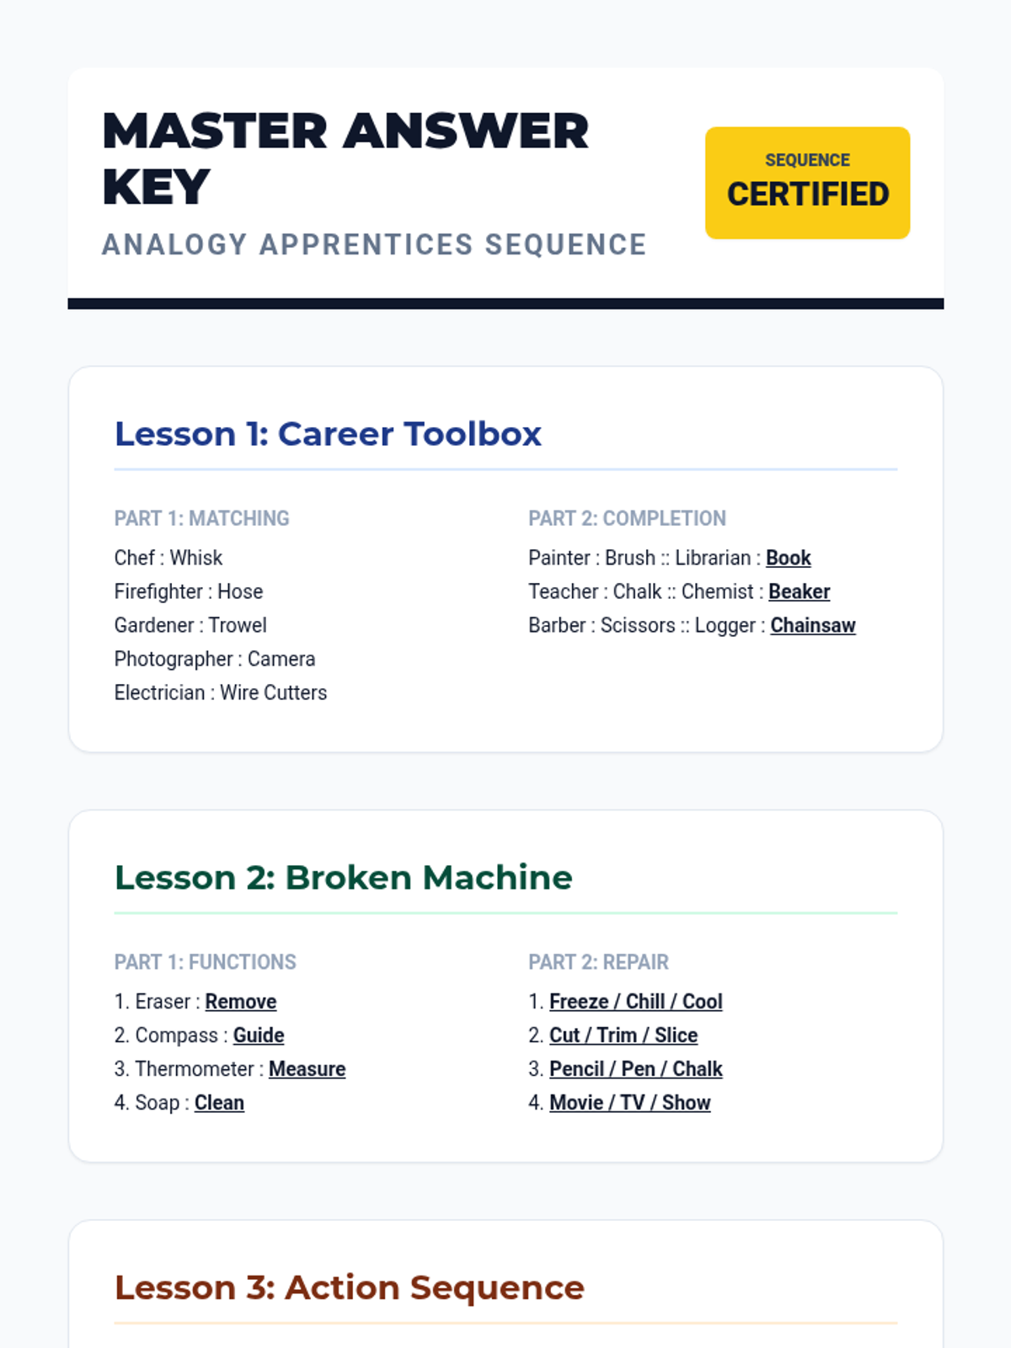Click the Photographer : Camera entry

215,659
